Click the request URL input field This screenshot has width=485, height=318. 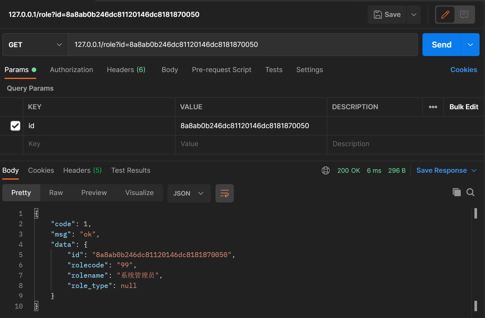[x=243, y=45]
